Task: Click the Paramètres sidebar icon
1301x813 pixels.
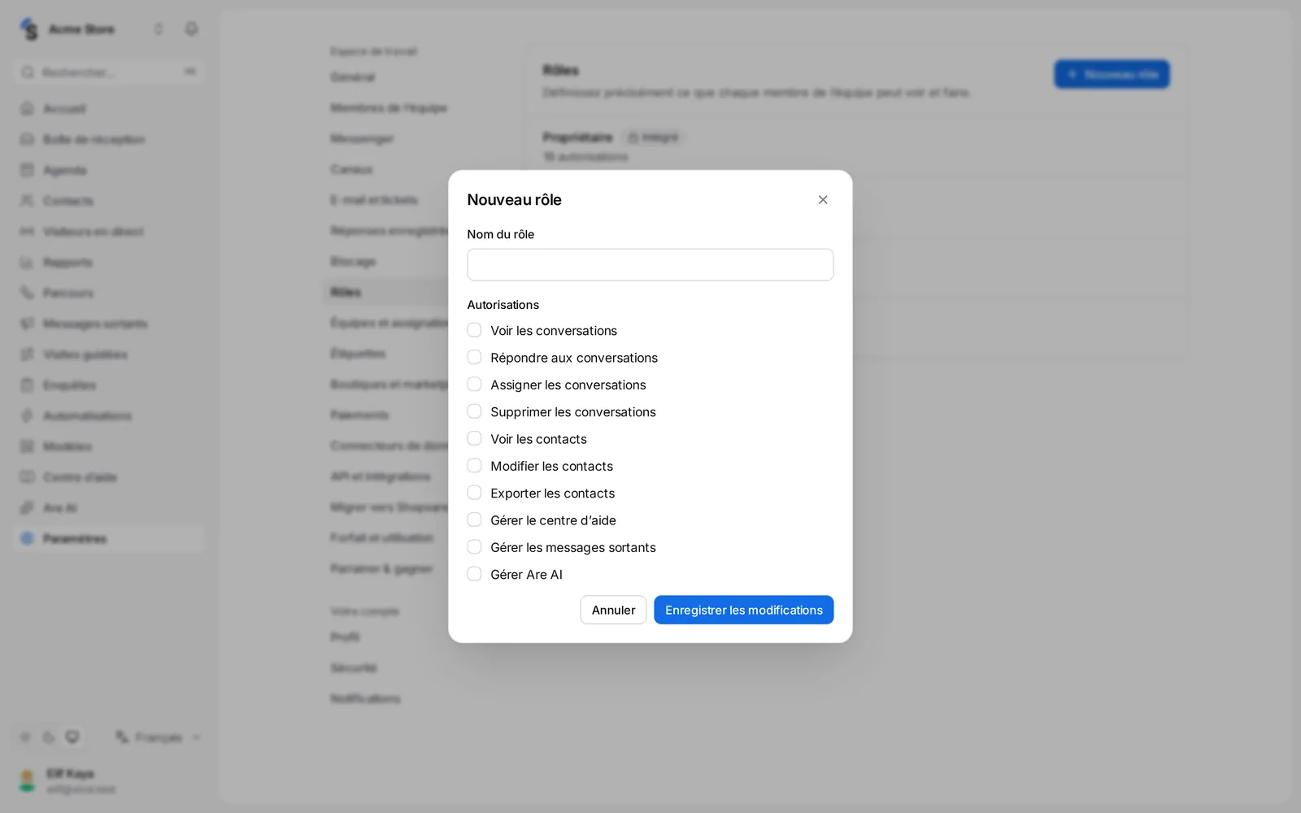Action: coord(27,538)
